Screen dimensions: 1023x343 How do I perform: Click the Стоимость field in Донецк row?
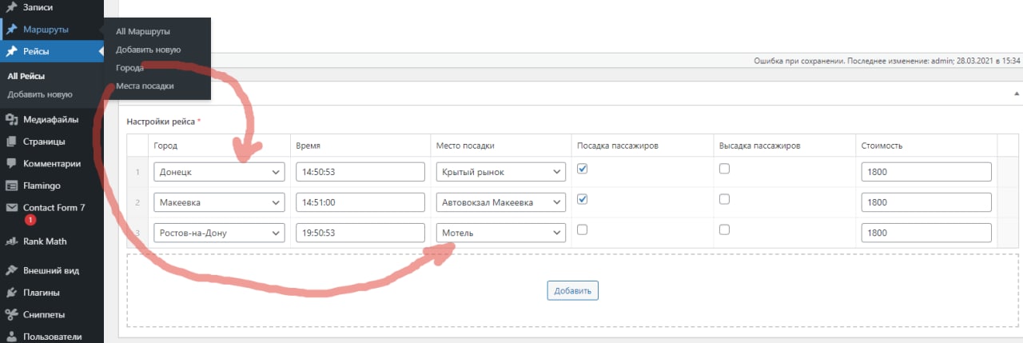[926, 172]
